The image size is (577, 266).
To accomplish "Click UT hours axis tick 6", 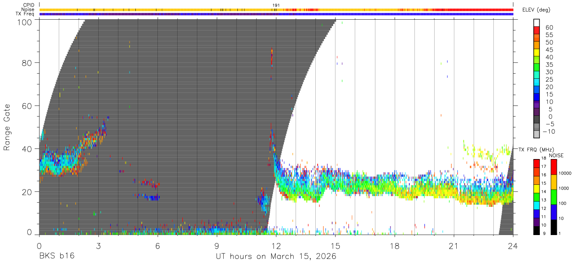I will click(x=157, y=246).
